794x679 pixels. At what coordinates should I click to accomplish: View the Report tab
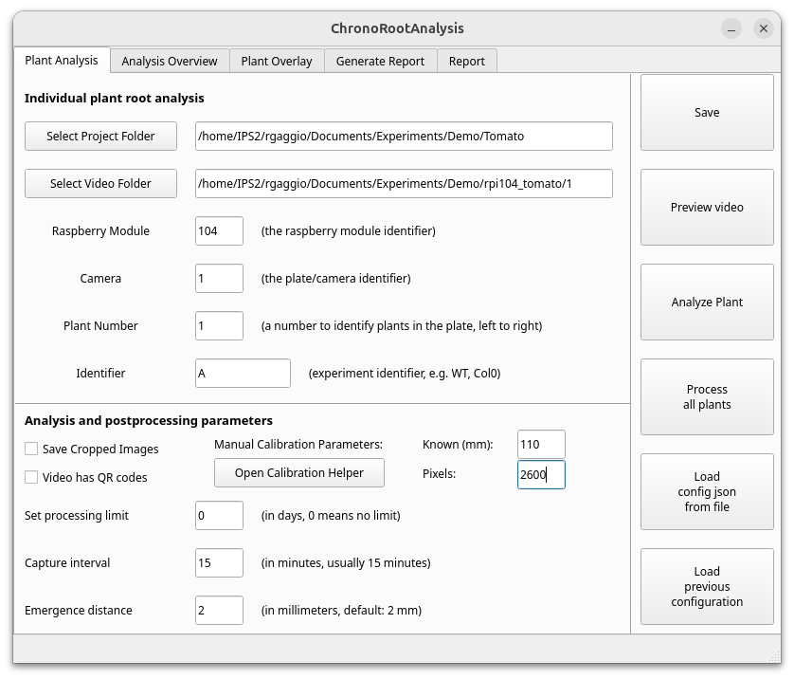[x=466, y=60]
